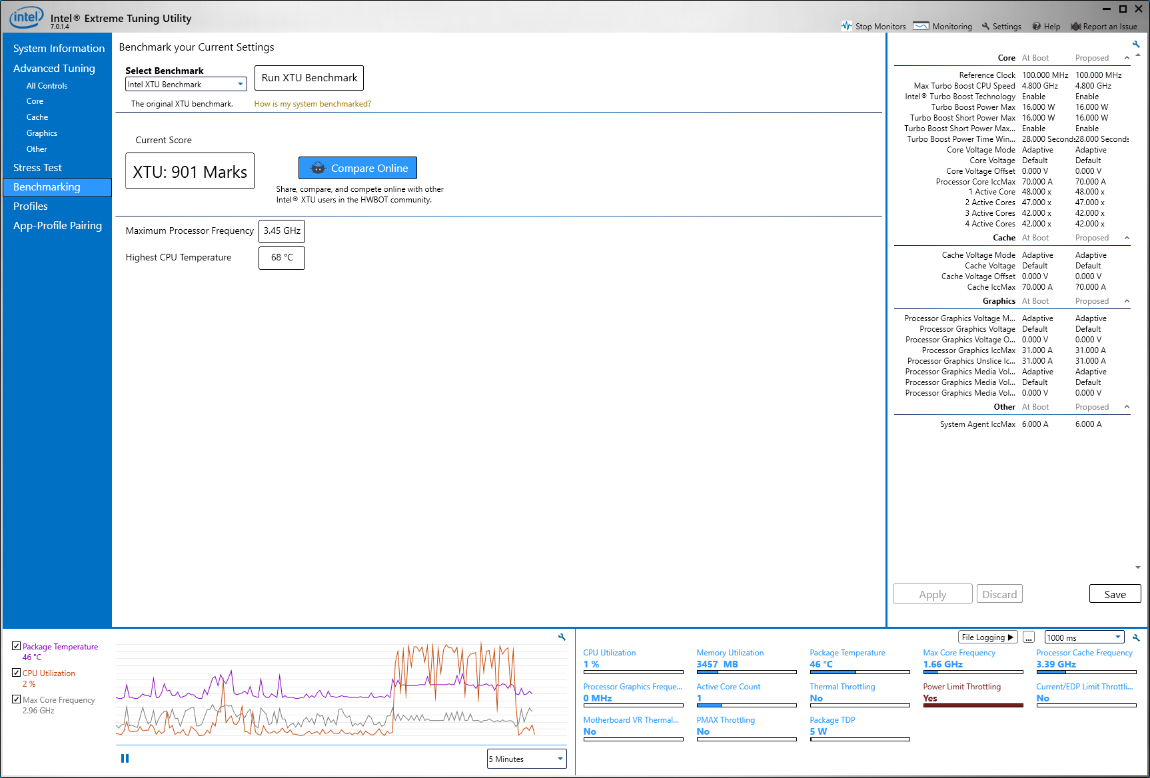Click the Run XTU Benchmark button

309,78
